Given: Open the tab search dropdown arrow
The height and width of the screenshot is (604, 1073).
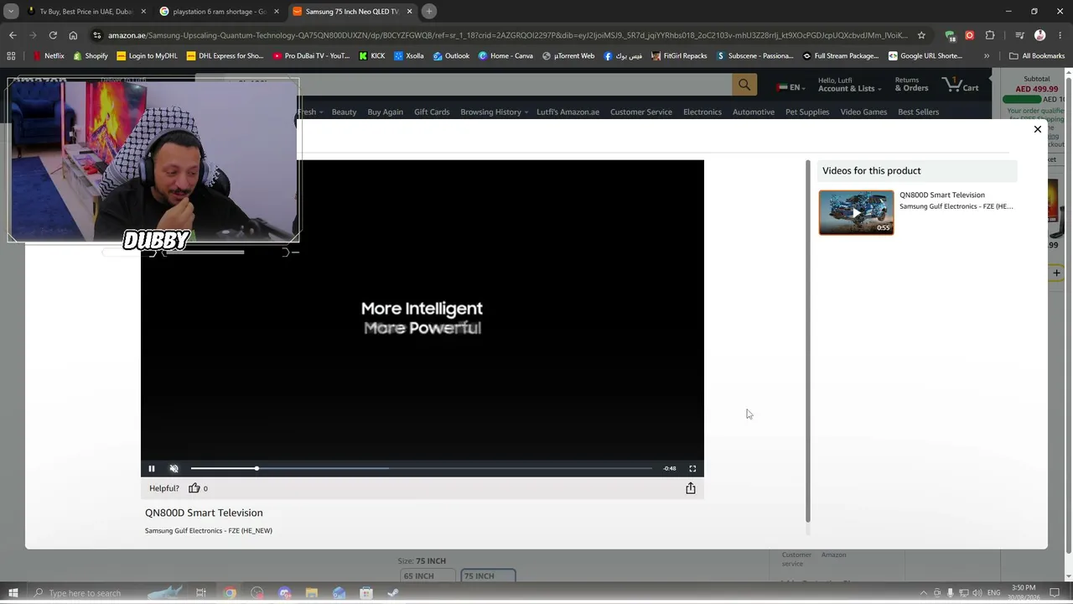Looking at the screenshot, I should click(11, 12).
